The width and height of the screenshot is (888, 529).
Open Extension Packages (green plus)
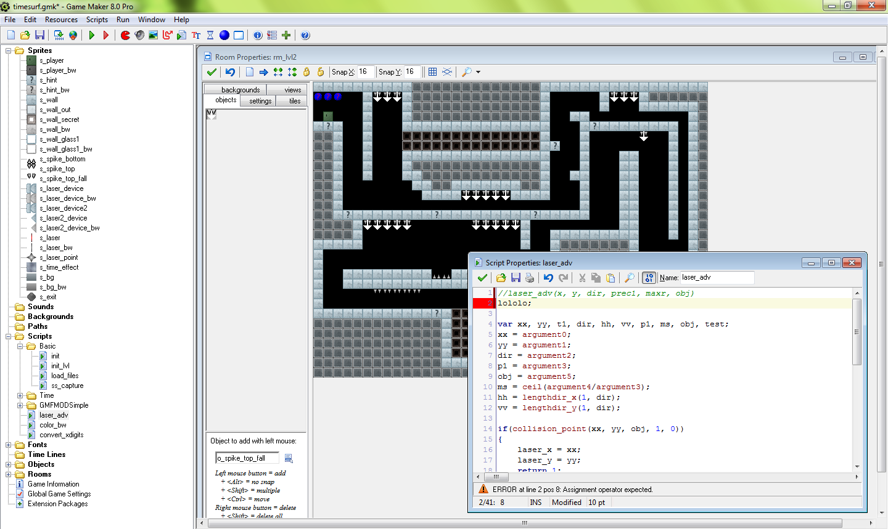click(286, 35)
